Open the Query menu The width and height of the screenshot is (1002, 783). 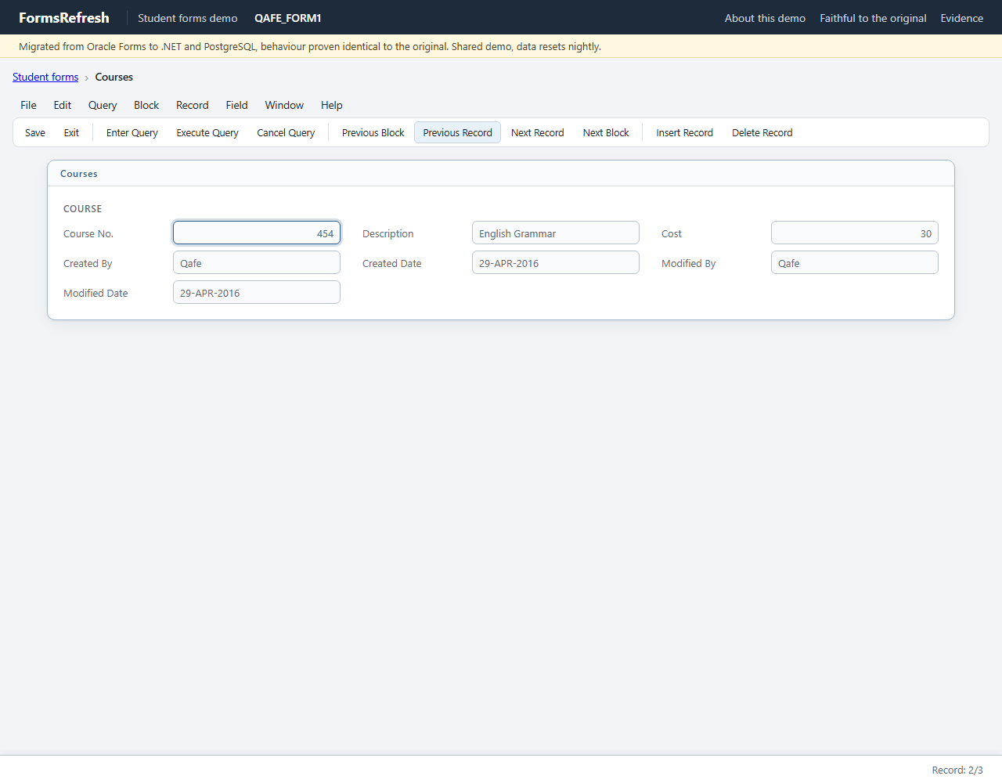point(103,105)
